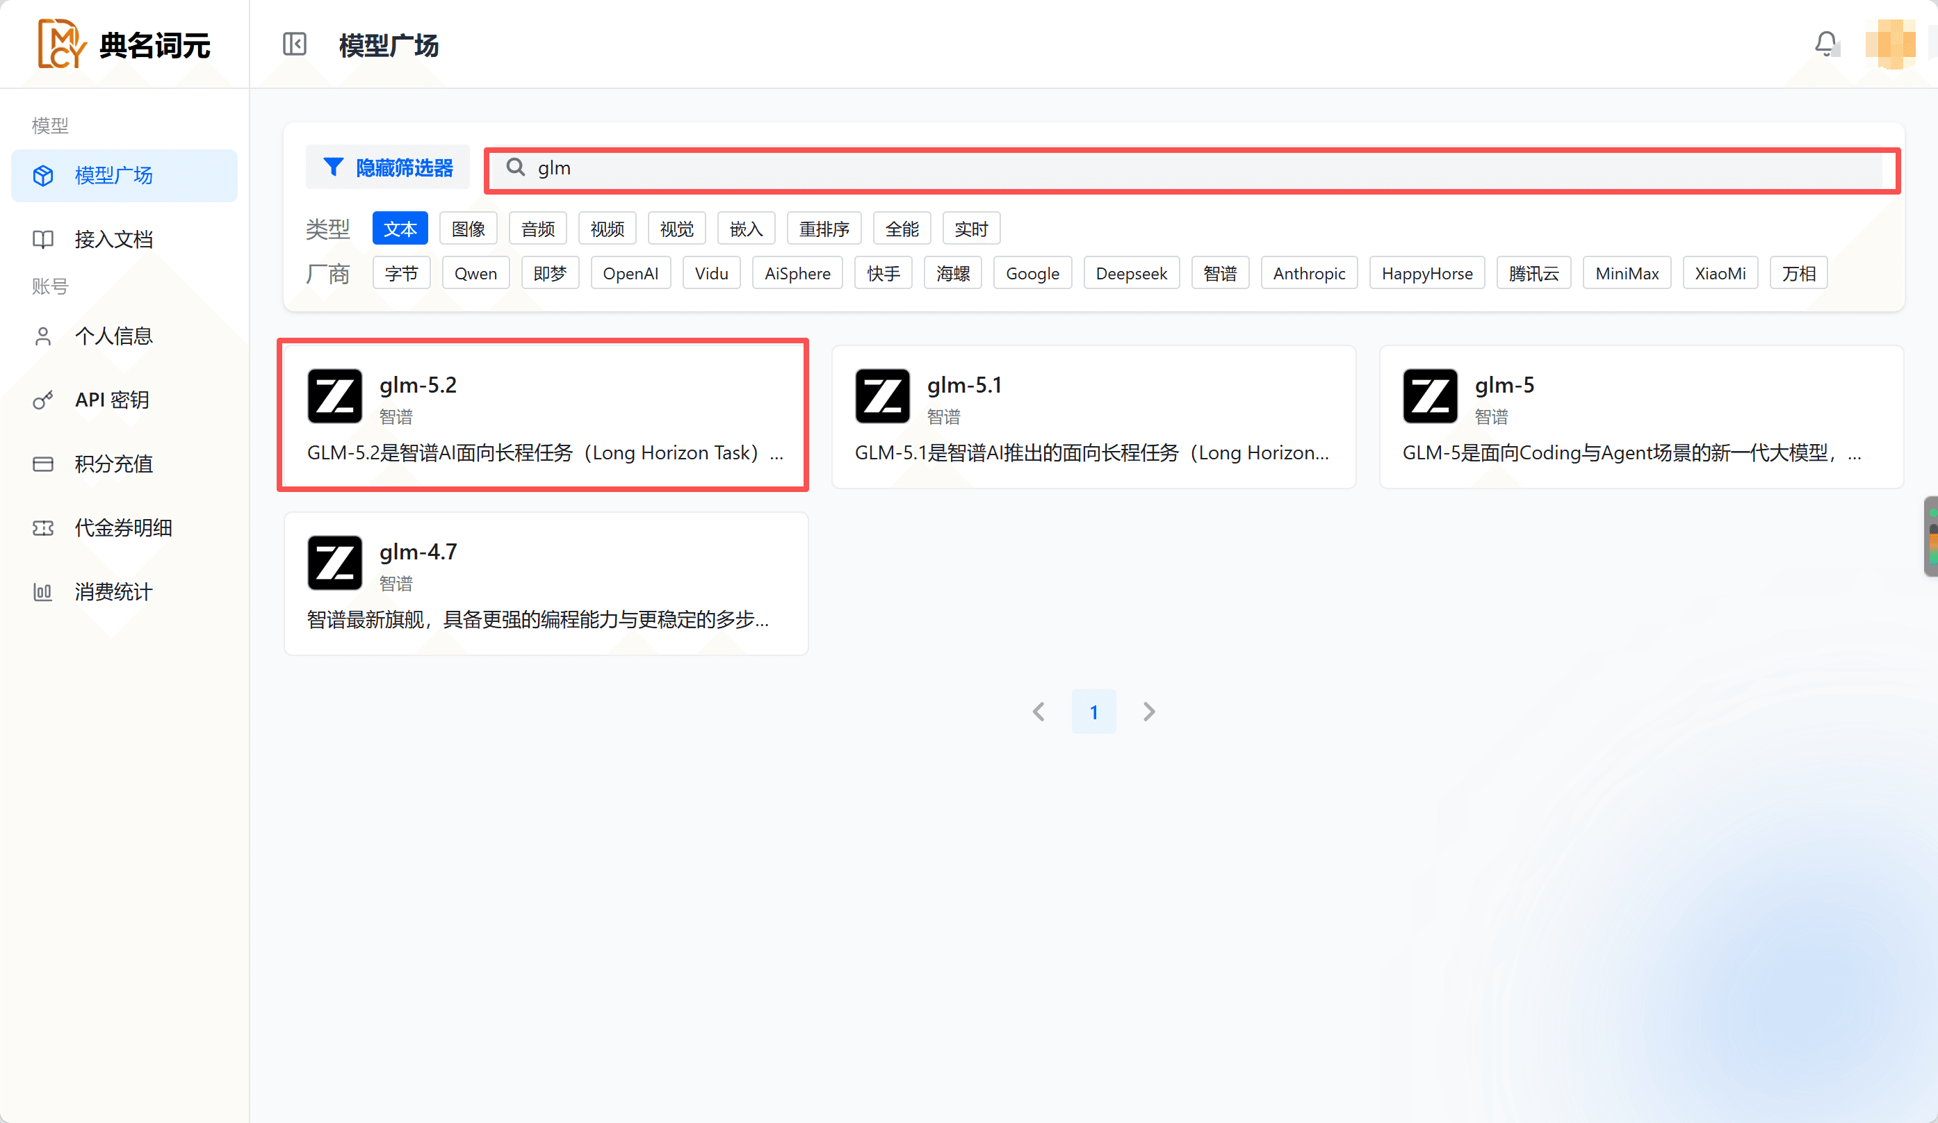Open the glm-5.2 model title

pos(418,385)
